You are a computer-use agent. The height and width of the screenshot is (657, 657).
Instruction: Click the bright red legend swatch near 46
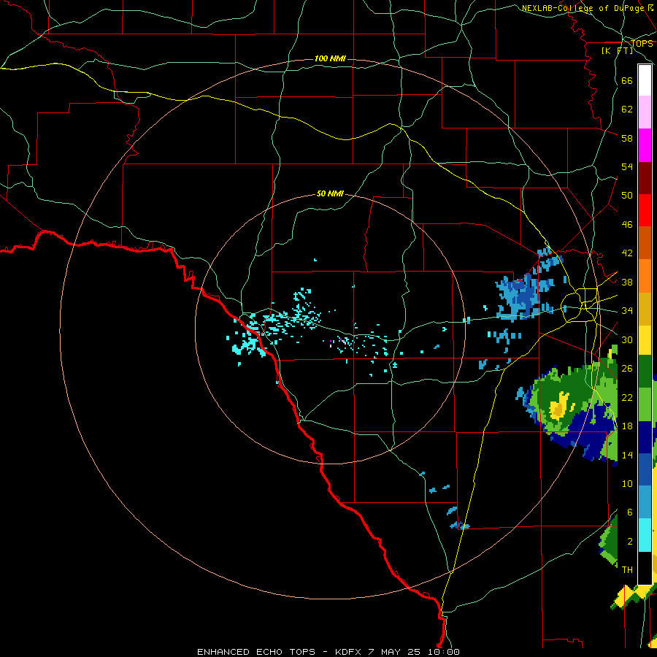pos(645,210)
